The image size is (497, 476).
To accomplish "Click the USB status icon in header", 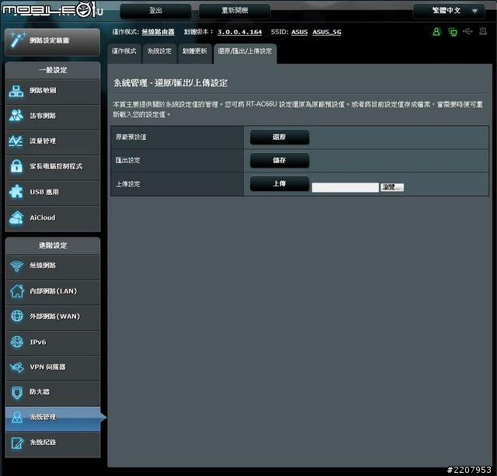I will coord(467,32).
